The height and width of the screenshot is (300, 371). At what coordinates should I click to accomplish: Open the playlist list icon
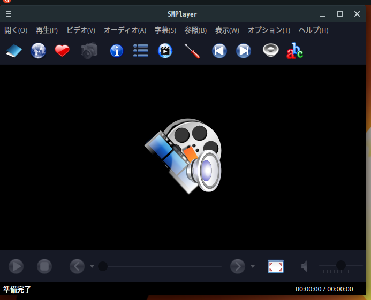point(141,51)
